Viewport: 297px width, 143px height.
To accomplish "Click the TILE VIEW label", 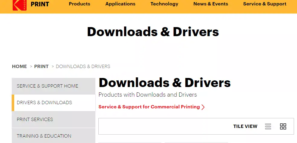I will tap(245, 126).
